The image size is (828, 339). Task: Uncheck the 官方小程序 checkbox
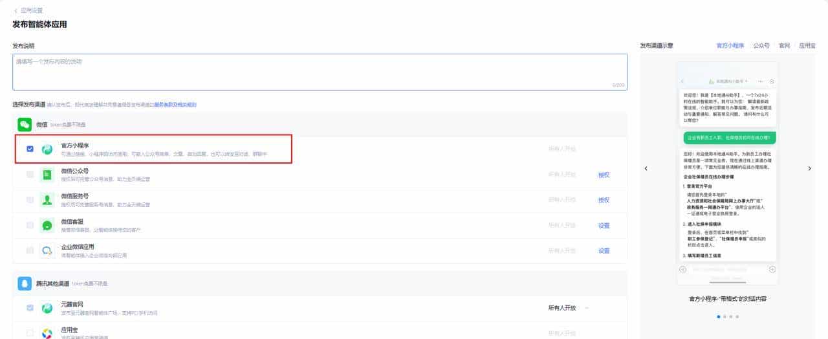30,149
